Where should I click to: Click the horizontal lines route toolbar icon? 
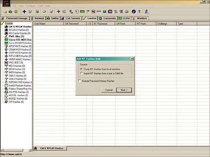(x=64, y=12)
